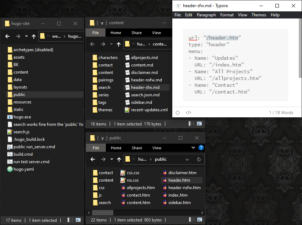Open the View tab in the content window
Viewport: 302px width, 225px height.
click(156, 33)
